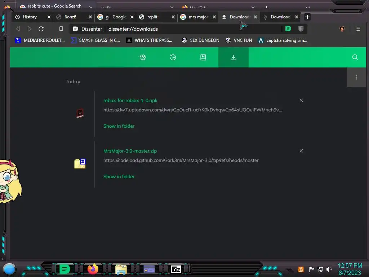
Task: Select the Downloads icon in green toolbar
Action: [234, 57]
